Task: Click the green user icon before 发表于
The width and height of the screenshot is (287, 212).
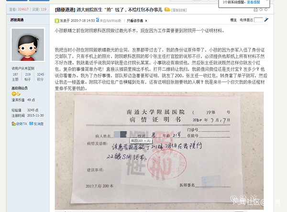Action: click(x=57, y=21)
